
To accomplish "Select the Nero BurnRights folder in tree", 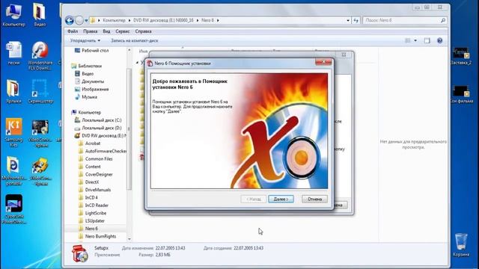I will [100, 236].
